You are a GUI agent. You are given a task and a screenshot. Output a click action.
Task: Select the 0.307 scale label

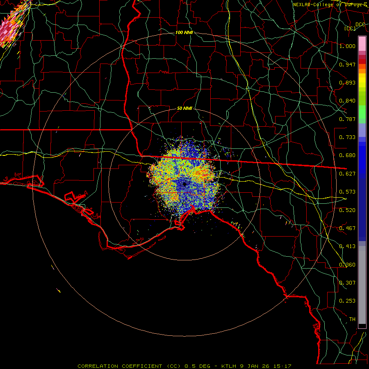pos(347,282)
